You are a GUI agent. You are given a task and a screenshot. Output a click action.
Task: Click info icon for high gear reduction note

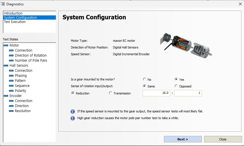click(x=73, y=118)
